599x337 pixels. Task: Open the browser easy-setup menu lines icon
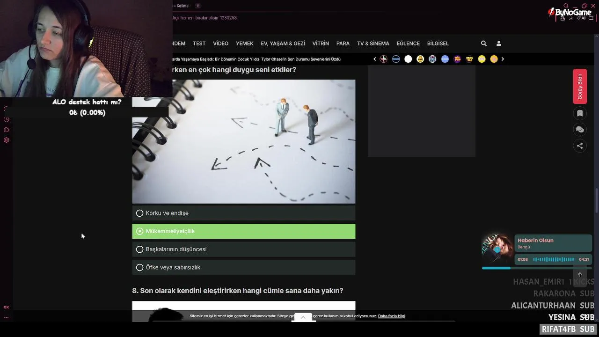(x=592, y=18)
